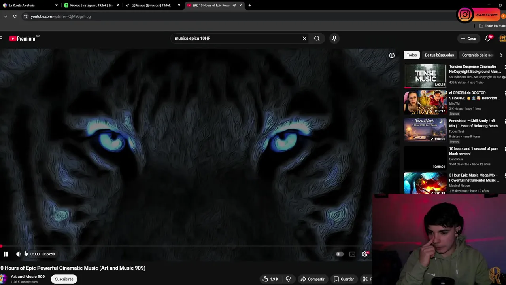Switch to Rivxros TikTok browser tab
Viewport: 506px width, 285px height.
152,5
